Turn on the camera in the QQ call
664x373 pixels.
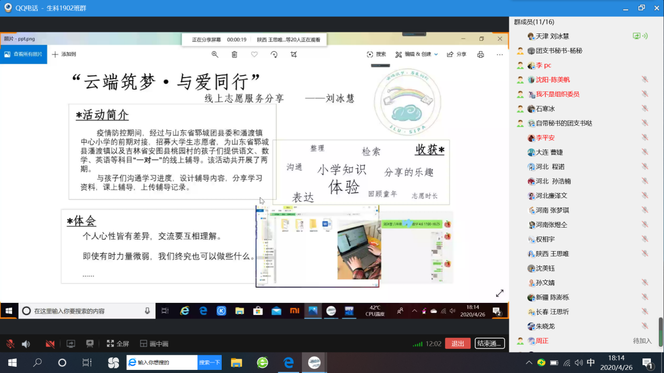[x=50, y=344]
